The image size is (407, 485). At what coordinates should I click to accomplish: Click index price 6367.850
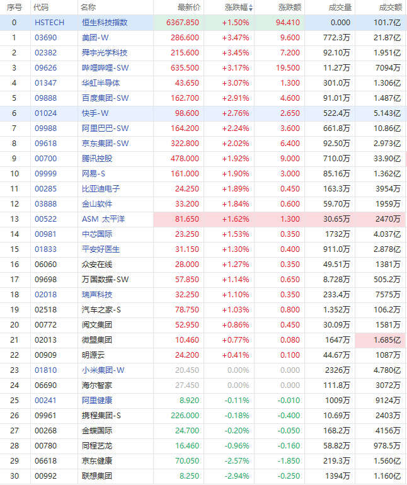[x=183, y=23]
